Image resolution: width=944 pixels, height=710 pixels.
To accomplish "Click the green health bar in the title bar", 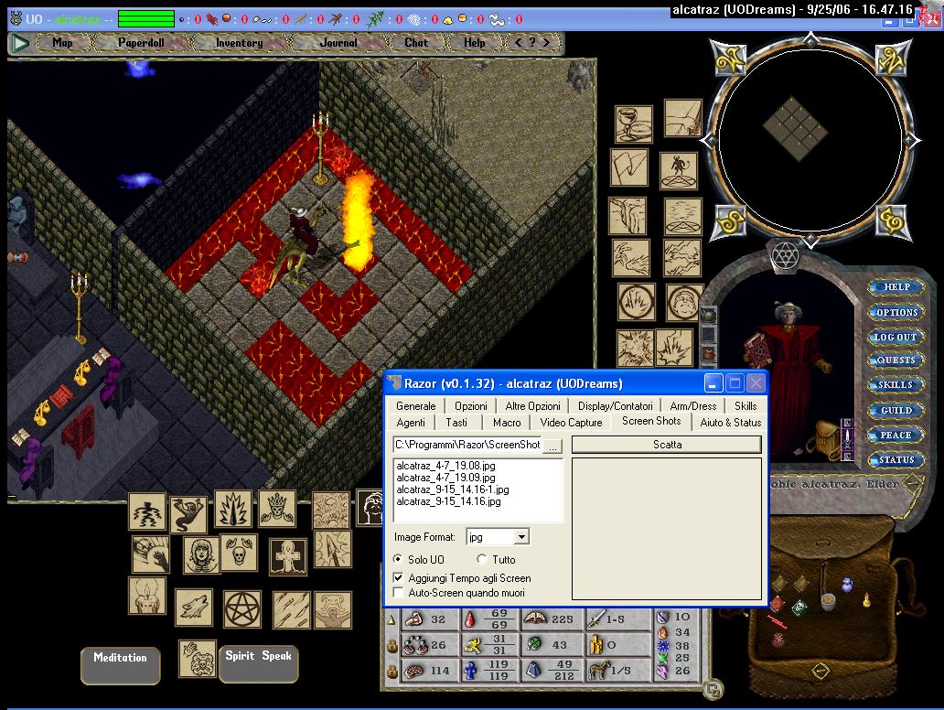I will (146, 19).
